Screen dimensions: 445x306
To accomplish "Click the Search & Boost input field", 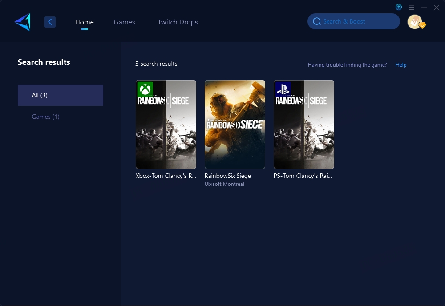I will pos(354,21).
